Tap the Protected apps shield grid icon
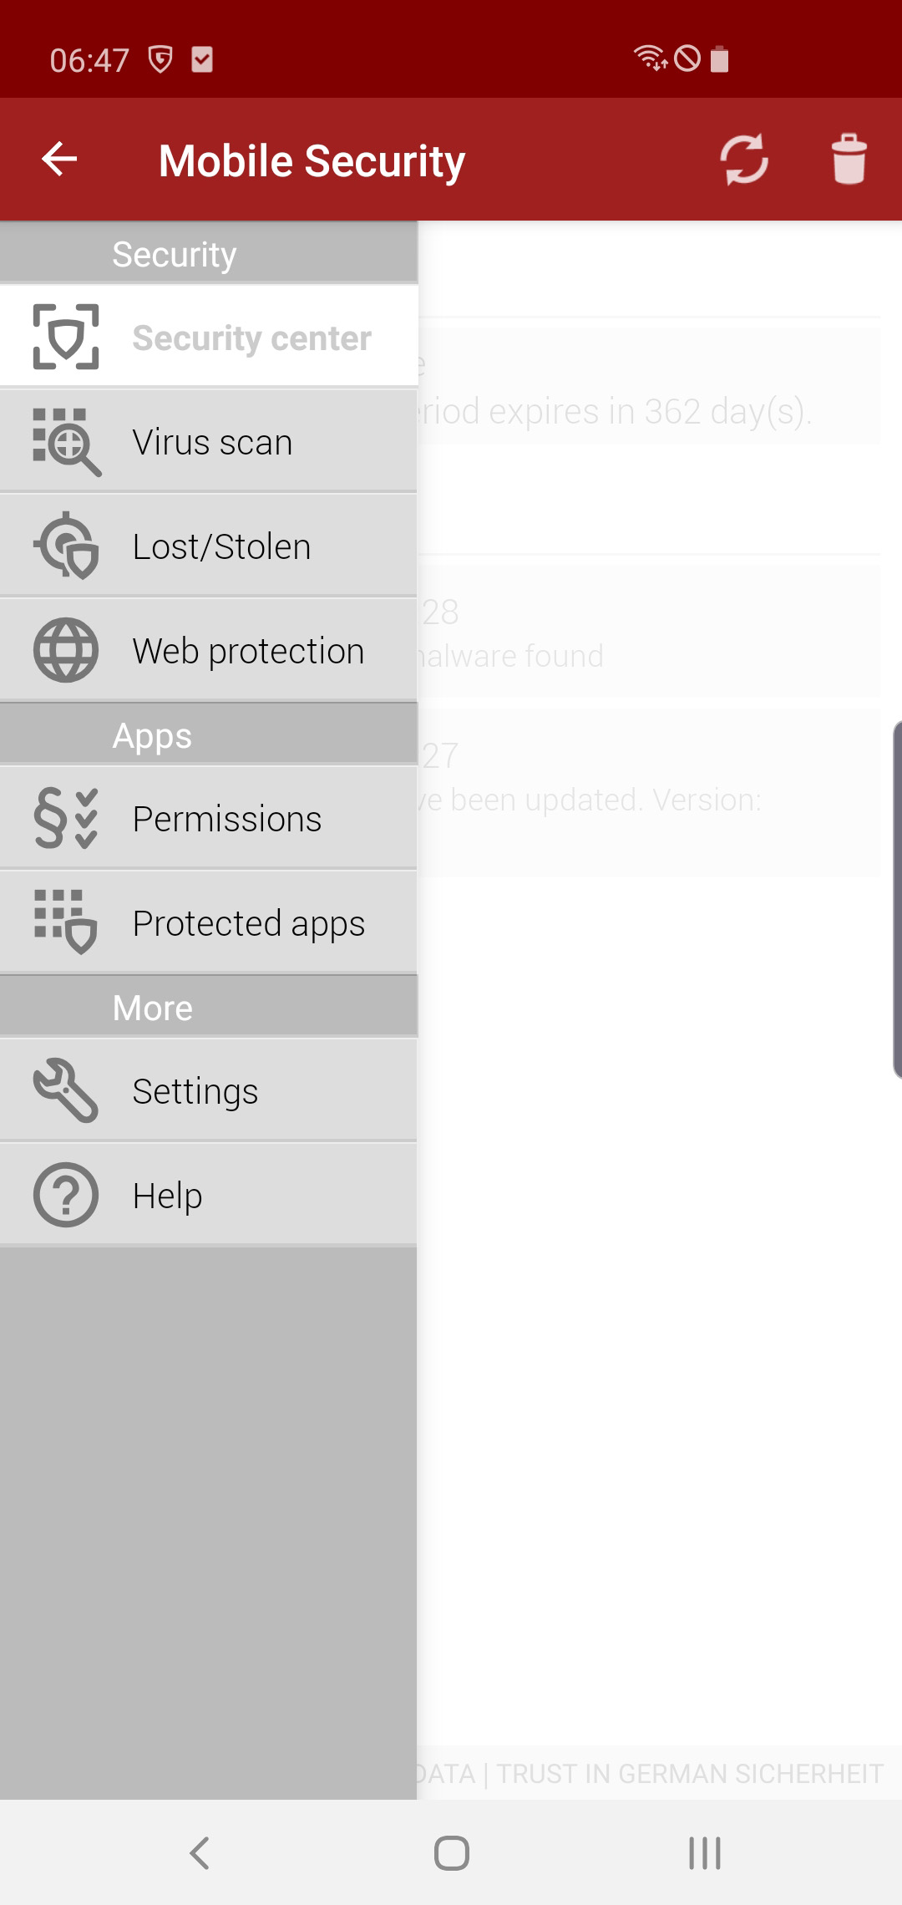This screenshot has height=1905, width=902. pyautogui.click(x=66, y=922)
